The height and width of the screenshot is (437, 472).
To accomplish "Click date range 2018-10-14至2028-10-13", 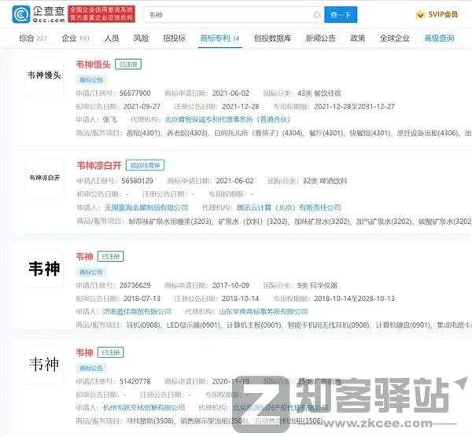I will click(354, 299).
